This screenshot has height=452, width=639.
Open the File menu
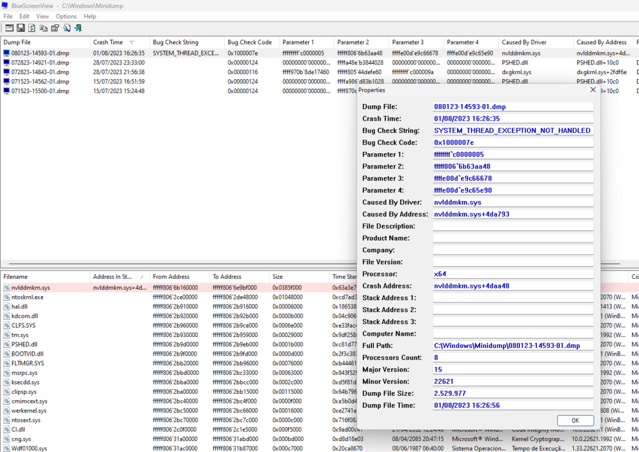point(8,16)
